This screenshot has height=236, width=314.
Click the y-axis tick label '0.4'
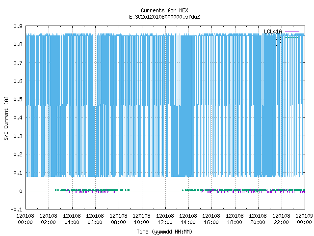point(18,118)
